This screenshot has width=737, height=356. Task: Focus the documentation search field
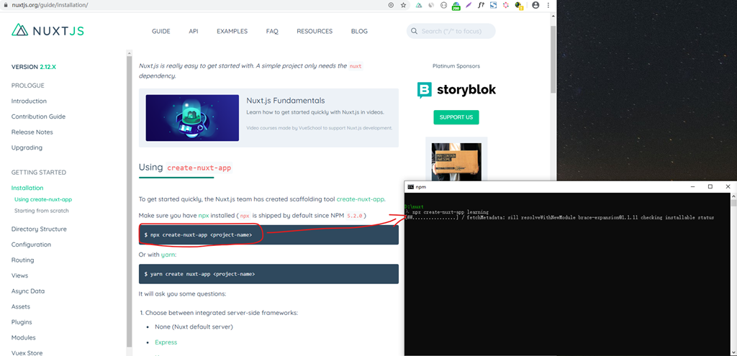[x=451, y=31]
